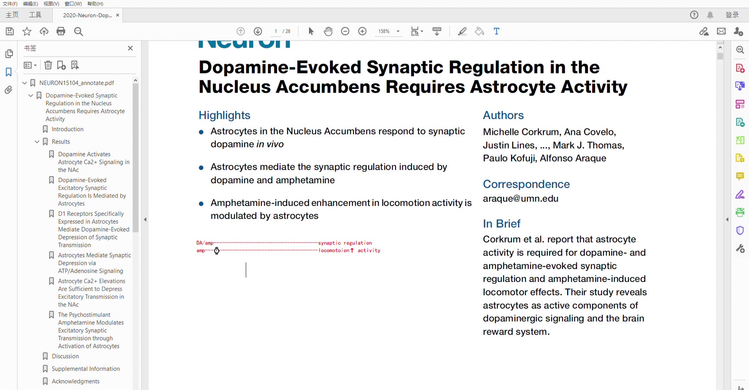
Task: Zoom in with plus circle
Action: point(362,31)
